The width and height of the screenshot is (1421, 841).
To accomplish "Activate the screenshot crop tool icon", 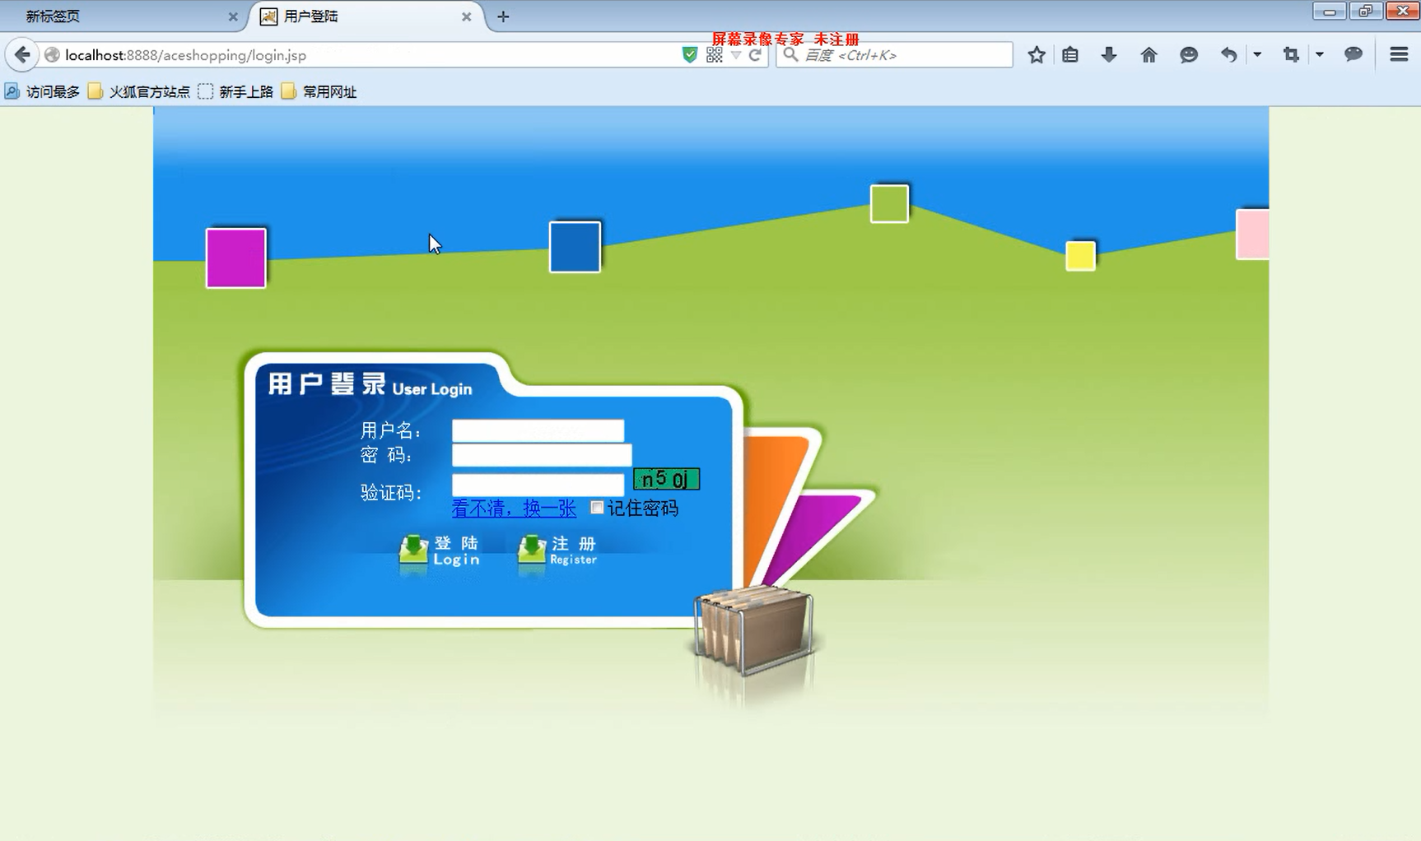I will [1291, 55].
